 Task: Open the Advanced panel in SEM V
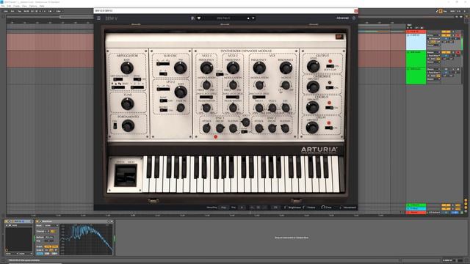pyautogui.click(x=342, y=18)
